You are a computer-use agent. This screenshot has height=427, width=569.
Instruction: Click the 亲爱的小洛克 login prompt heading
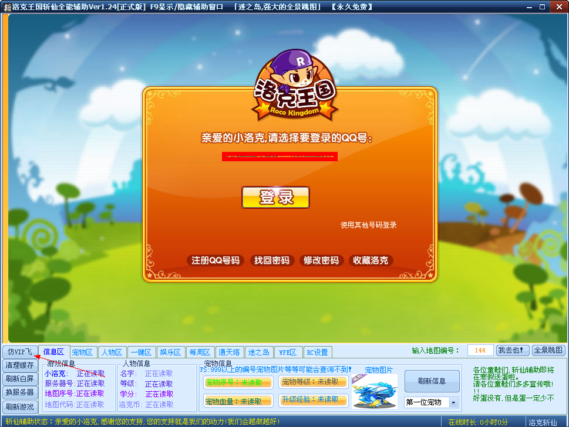coord(287,138)
